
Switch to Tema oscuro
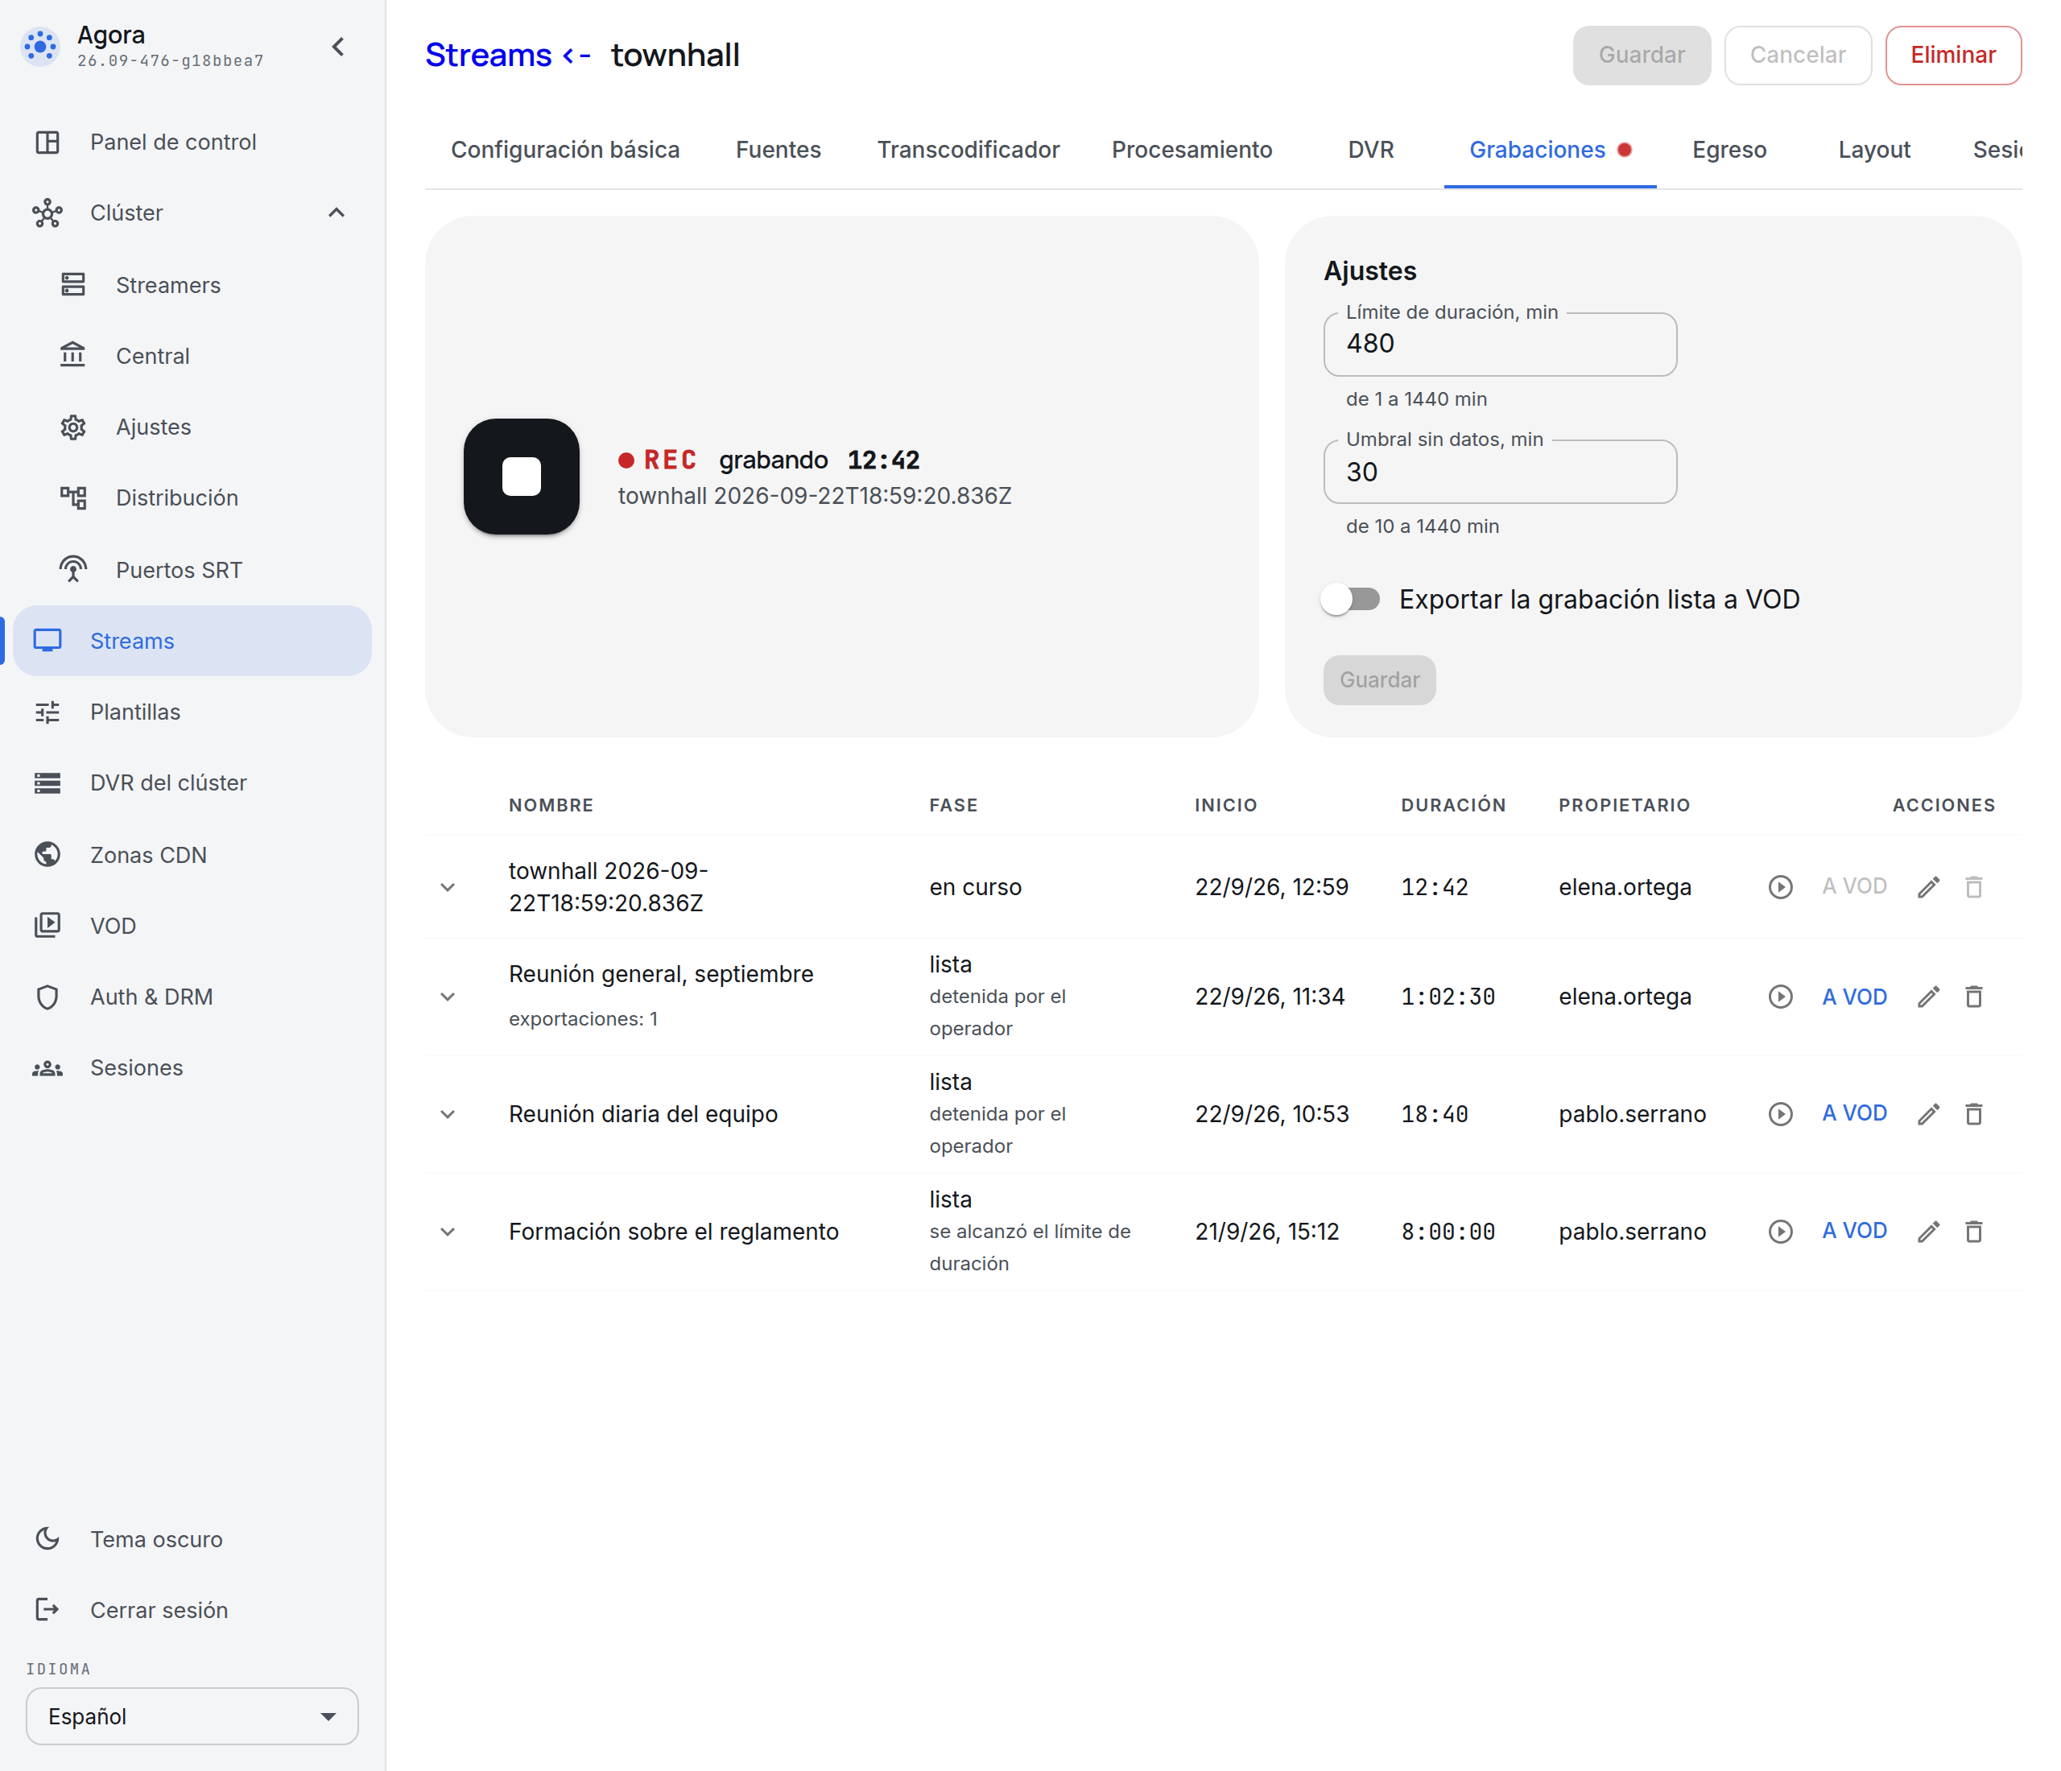pos(193,1539)
